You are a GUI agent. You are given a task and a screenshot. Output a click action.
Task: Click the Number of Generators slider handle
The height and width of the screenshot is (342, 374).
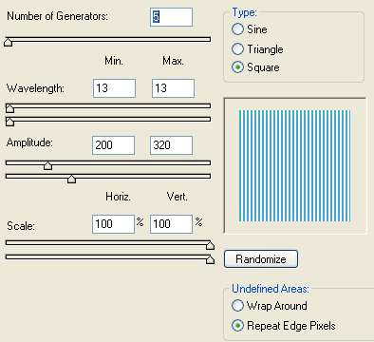pyautogui.click(x=9, y=42)
